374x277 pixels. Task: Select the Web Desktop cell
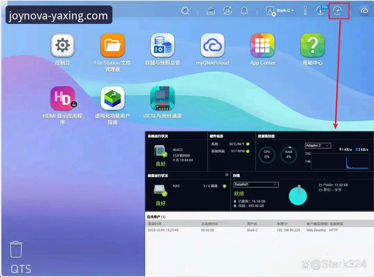[x=316, y=230]
